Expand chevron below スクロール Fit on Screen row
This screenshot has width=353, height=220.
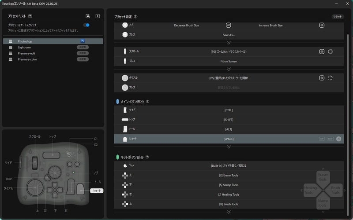pos(229,69)
